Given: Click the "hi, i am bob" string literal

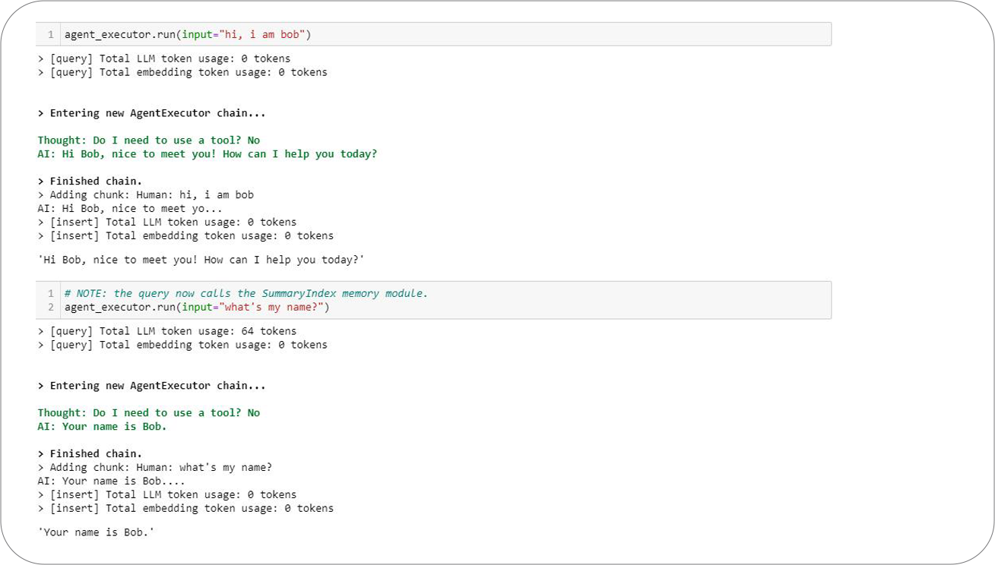Looking at the screenshot, I should click(x=263, y=34).
